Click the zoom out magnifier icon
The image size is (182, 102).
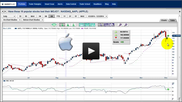coord(126,25)
